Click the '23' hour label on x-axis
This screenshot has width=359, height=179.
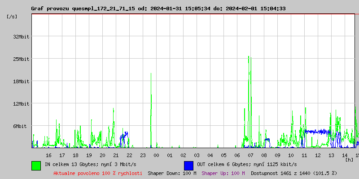(143, 155)
